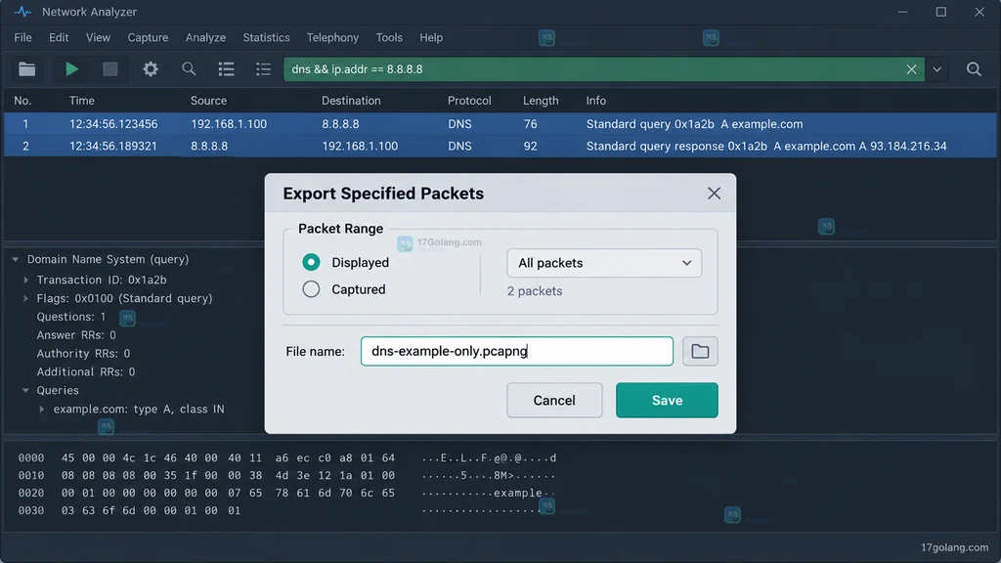Expand the Transaction ID: 0x1a2b node
Viewport: 1001px width, 563px height.
[x=25, y=280]
